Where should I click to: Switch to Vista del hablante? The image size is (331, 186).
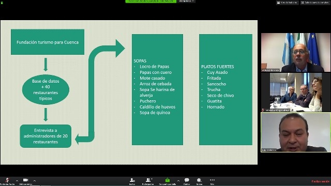[288, 3]
